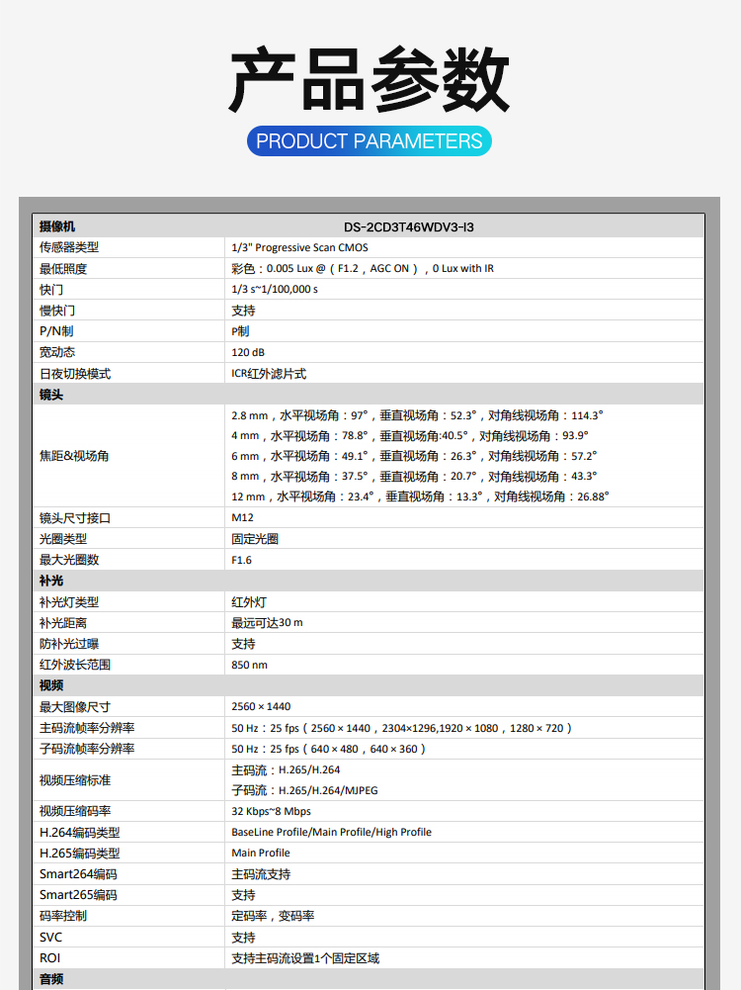The width and height of the screenshot is (741, 990).
Task: Click the BaseLine Profile/Main Profile/High Profile text
Action: point(332,832)
